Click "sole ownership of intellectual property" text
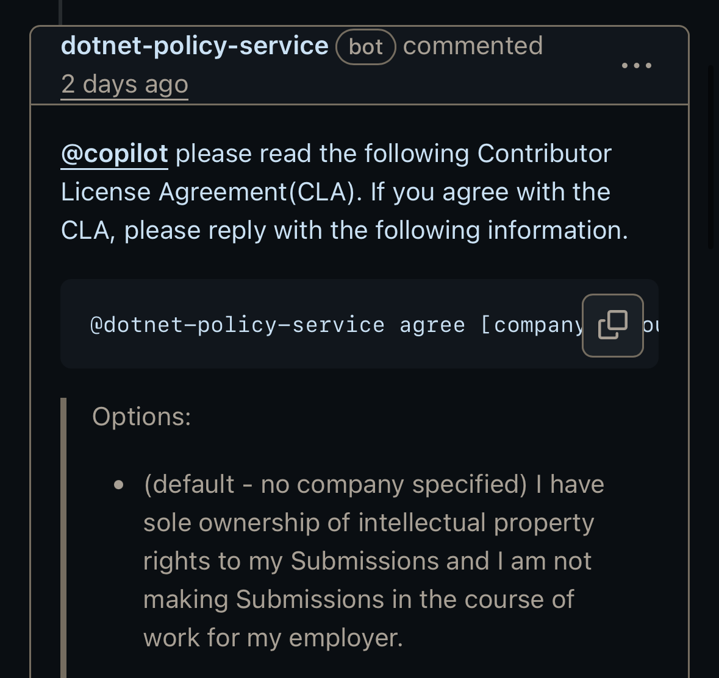 point(368,523)
